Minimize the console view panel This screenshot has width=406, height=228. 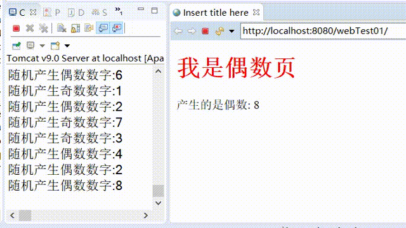pyautogui.click(x=141, y=9)
